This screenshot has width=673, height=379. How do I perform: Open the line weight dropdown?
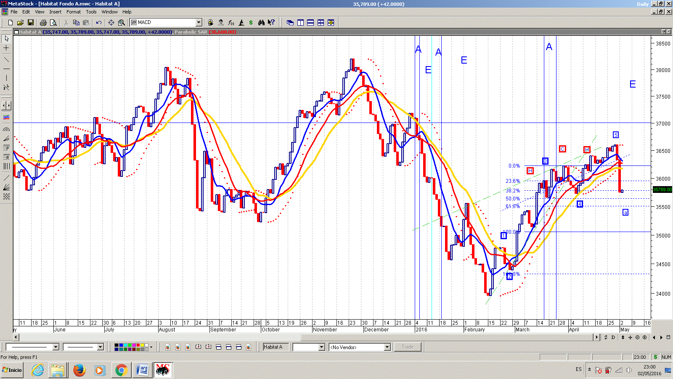click(x=100, y=347)
